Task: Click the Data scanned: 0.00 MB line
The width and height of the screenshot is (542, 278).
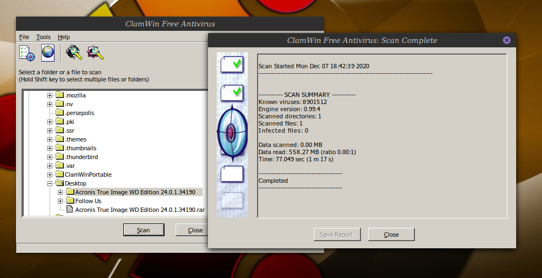Action: (291, 145)
